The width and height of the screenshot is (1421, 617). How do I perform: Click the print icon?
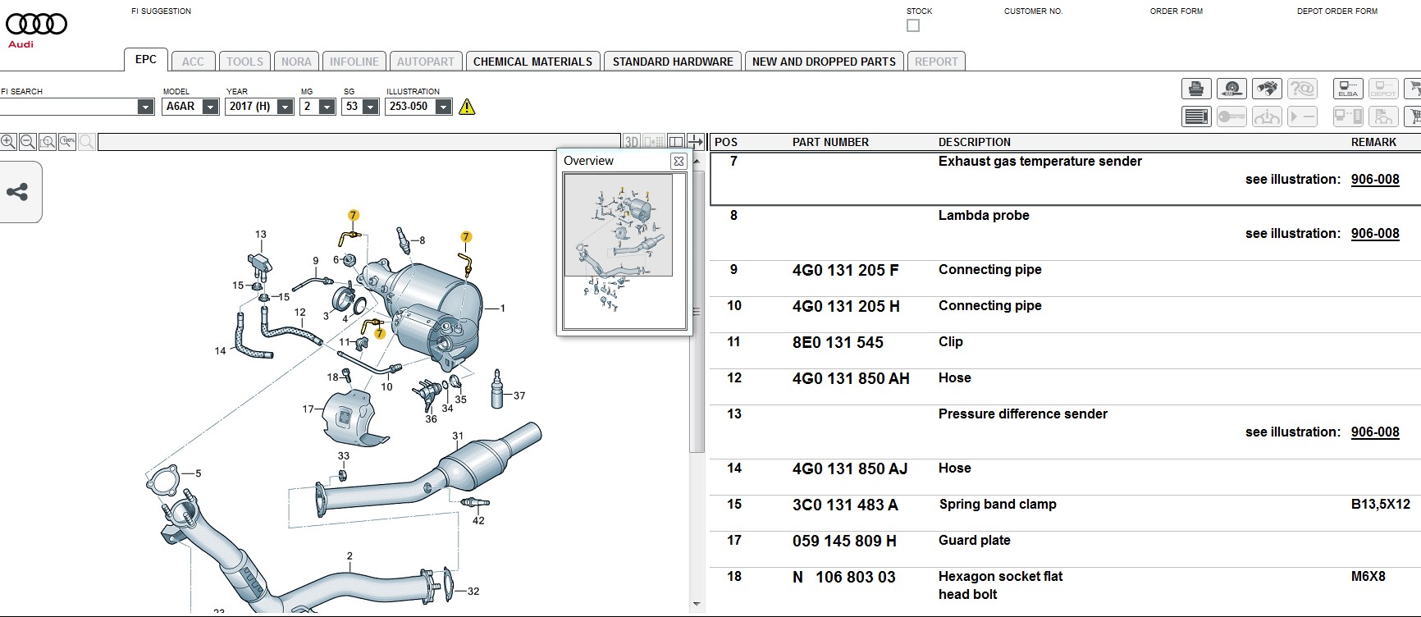(1196, 89)
